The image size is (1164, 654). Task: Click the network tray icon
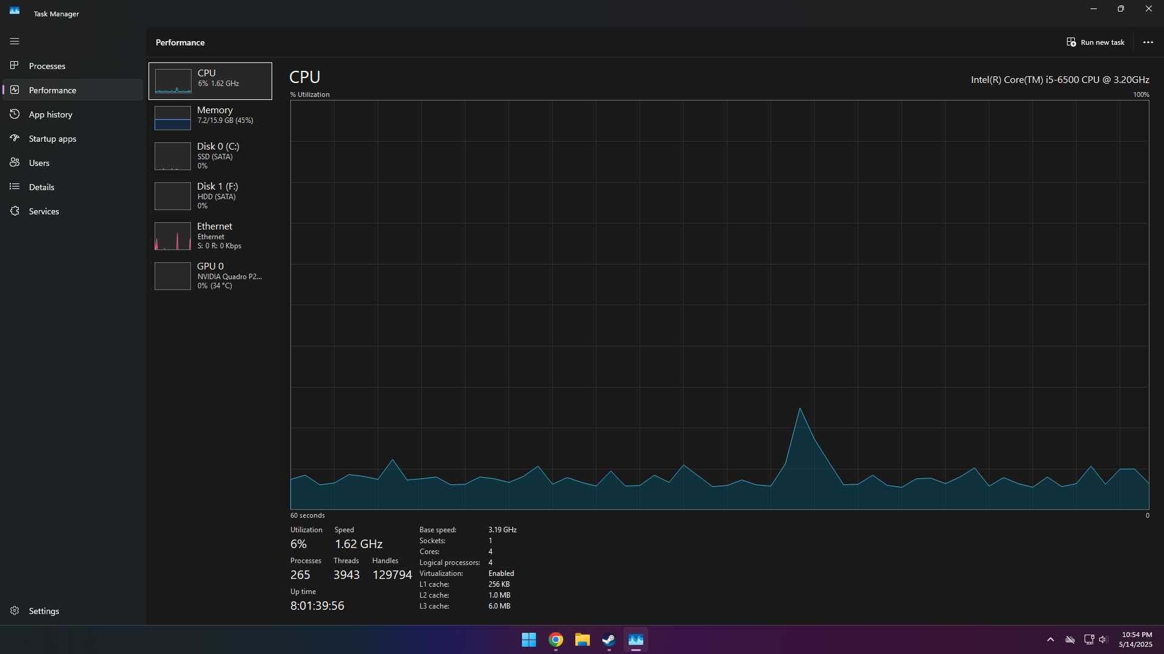pos(1089,639)
